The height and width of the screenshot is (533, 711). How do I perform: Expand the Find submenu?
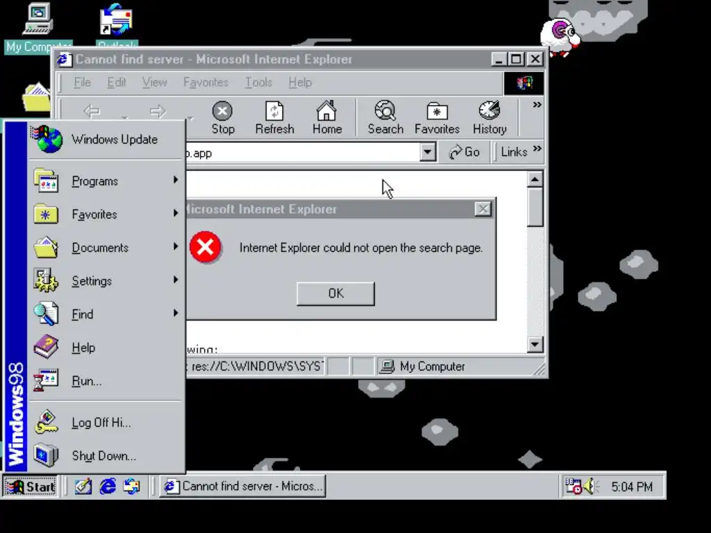tap(106, 314)
